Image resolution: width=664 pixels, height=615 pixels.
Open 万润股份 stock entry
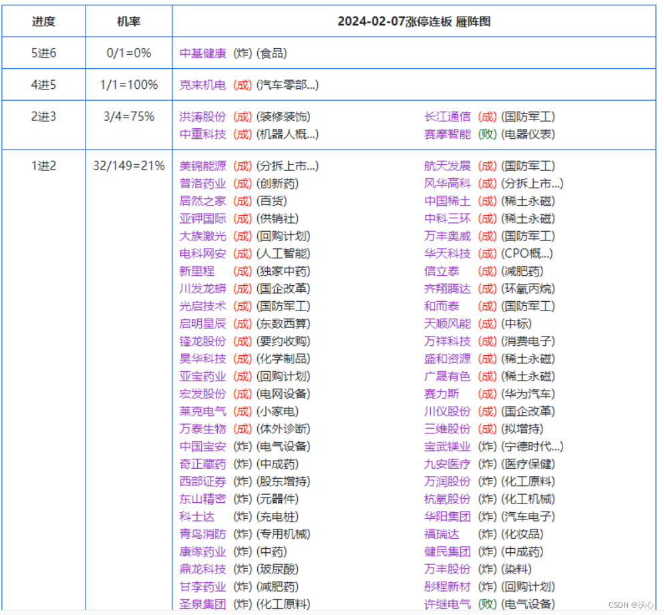click(448, 481)
